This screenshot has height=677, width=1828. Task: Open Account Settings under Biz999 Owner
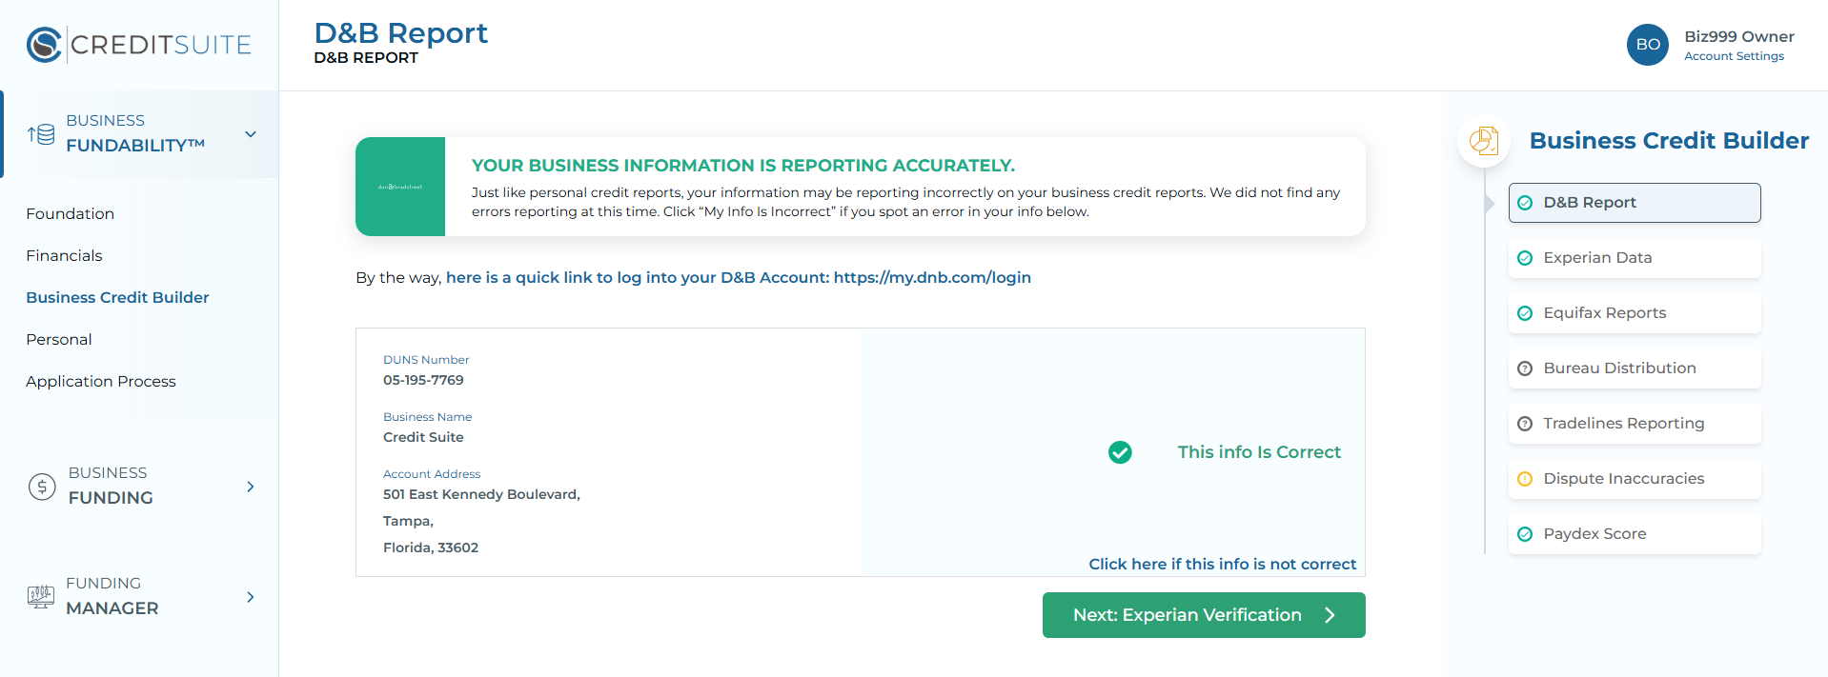tap(1734, 56)
